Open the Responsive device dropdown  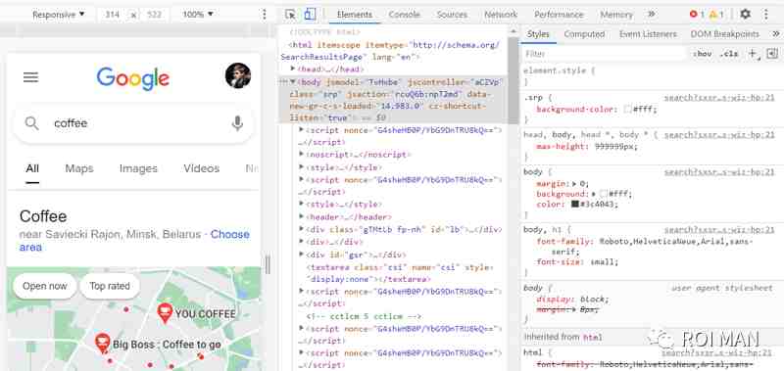point(59,15)
